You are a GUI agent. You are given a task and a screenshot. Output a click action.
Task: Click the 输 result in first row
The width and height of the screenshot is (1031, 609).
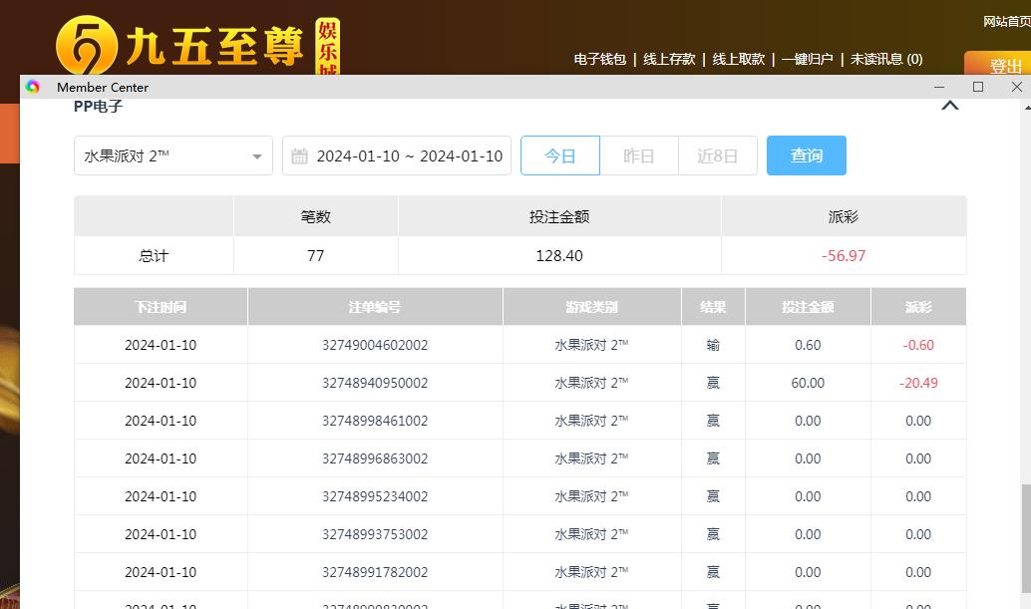tap(713, 345)
